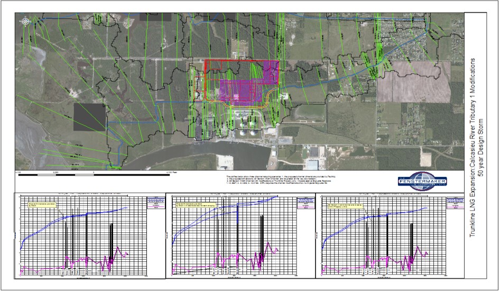Select the large dark gray redaction box on the map's left side
Image resolution: width=500 pixels, height=291 pixels.
coord(90,117)
